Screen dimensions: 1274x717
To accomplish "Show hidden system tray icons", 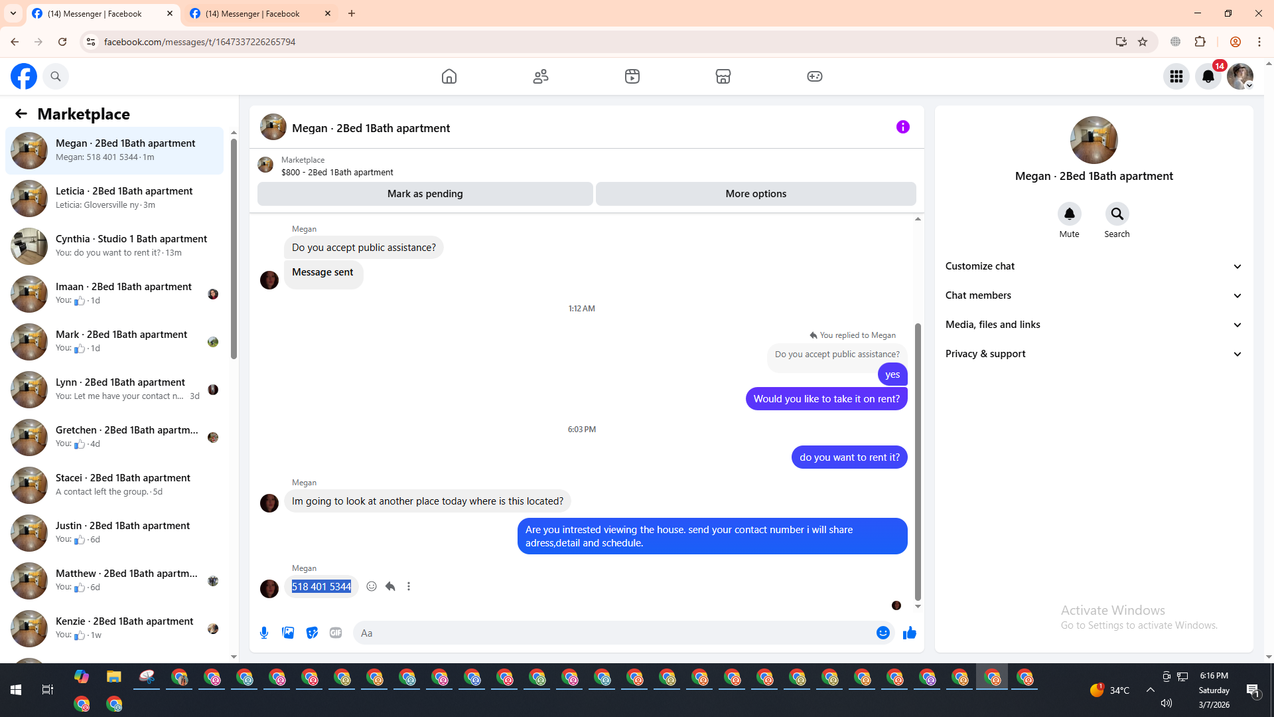I will click(x=1151, y=690).
